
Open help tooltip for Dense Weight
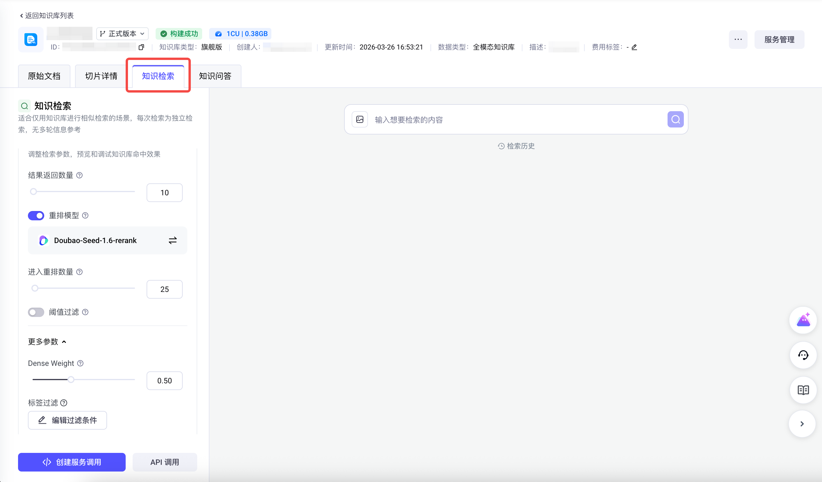coord(80,363)
